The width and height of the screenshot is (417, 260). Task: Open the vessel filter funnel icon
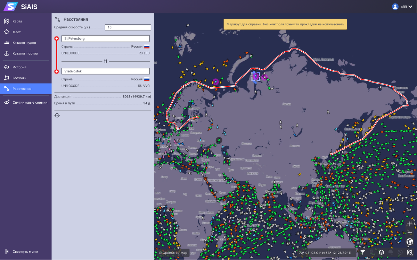click(363, 252)
